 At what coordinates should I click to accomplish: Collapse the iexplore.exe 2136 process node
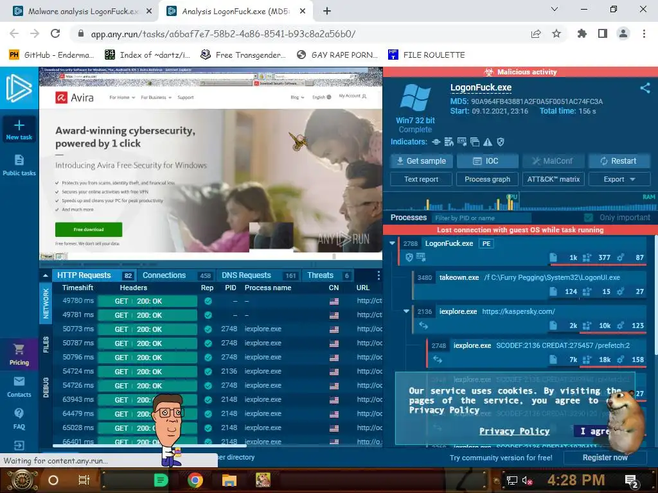click(x=406, y=311)
